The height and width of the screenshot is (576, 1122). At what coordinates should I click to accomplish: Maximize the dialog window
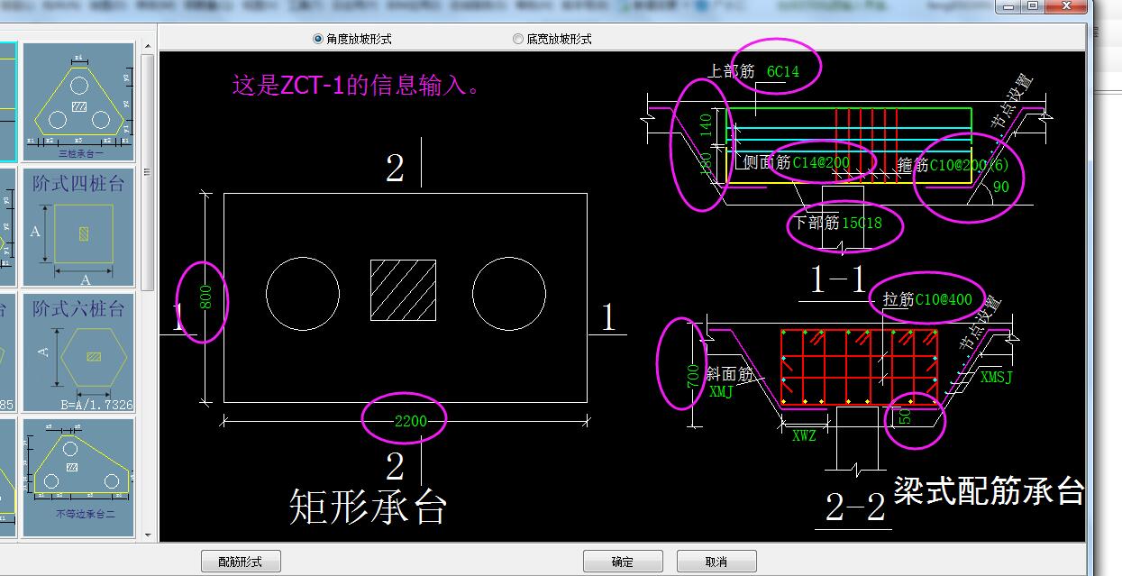tap(1033, 5)
